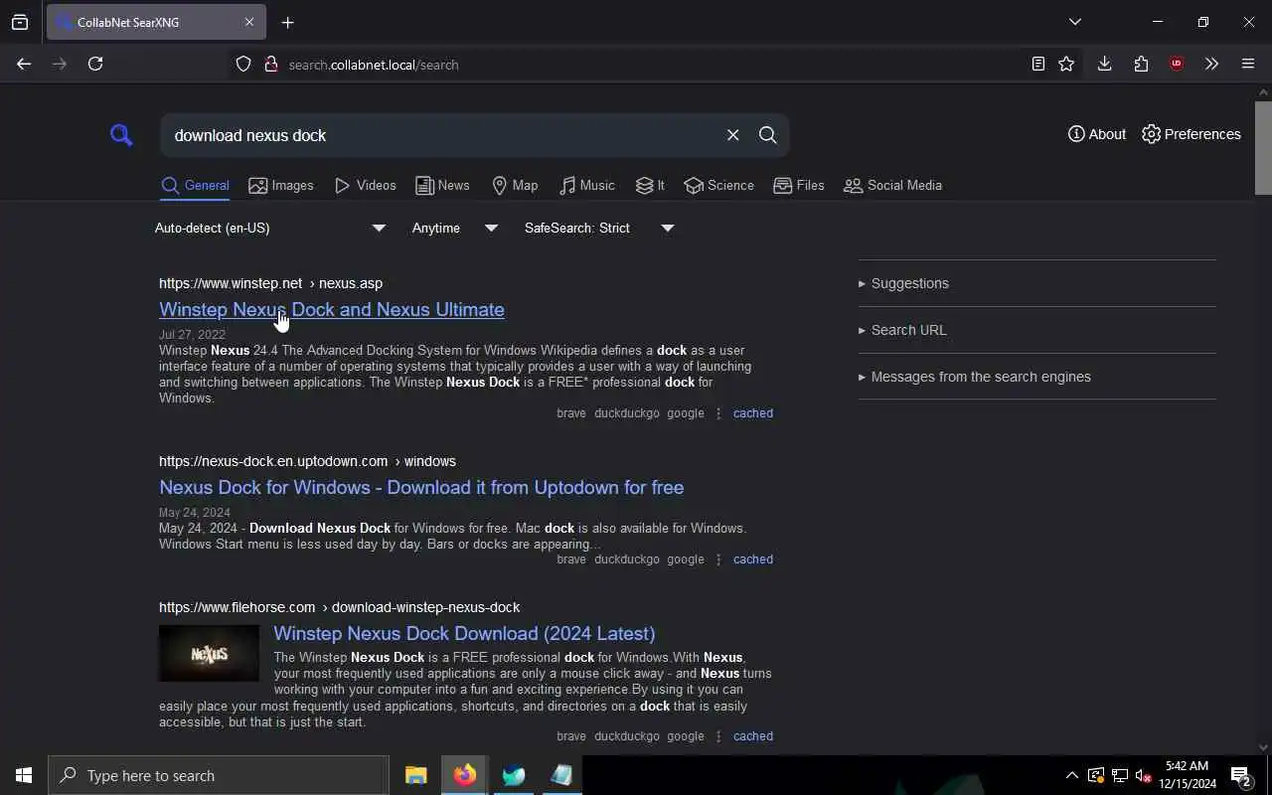Viewport: 1272px width, 795px height.
Task: Open the Extensions puzzle icon
Action: tap(1141, 64)
